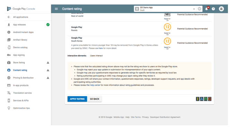
Task: Click the Content rating page title
Action: 72,9
